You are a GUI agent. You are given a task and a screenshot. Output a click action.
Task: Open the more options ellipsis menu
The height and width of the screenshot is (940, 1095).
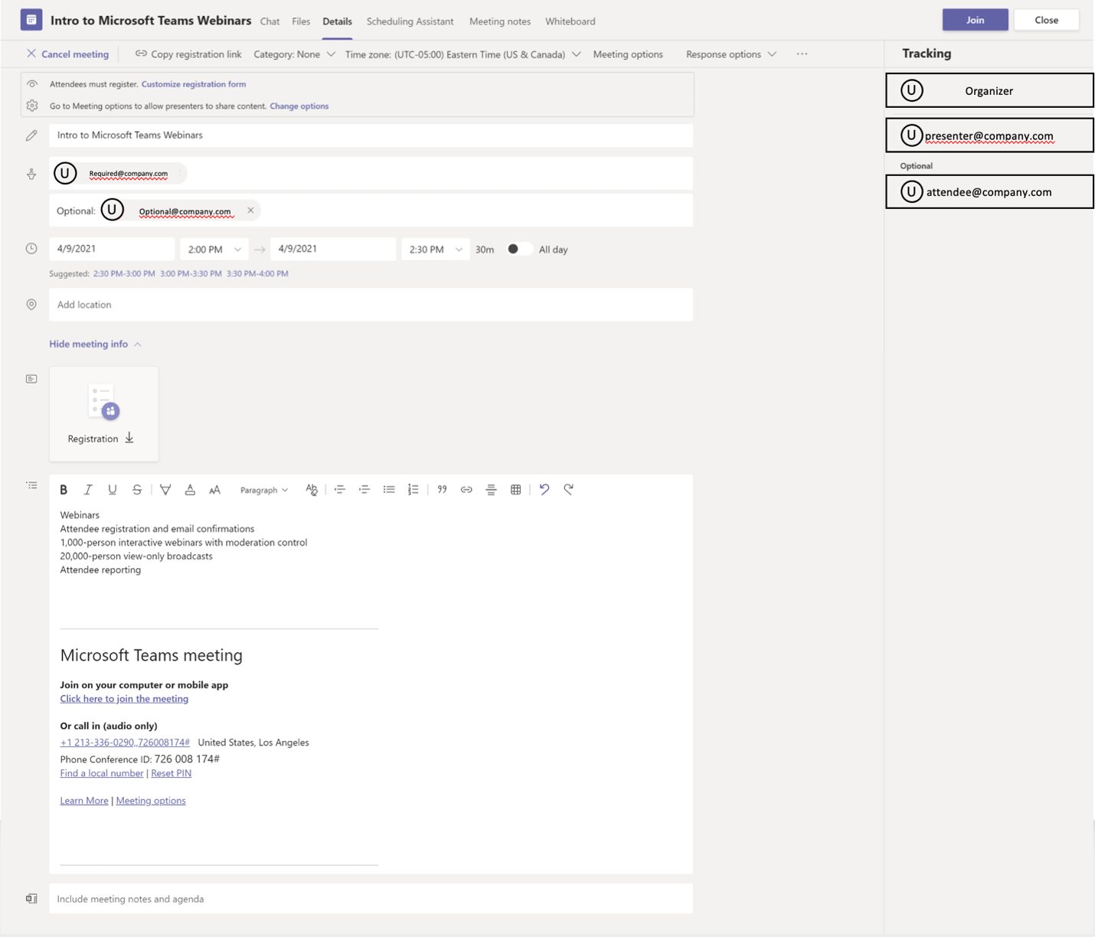click(802, 54)
